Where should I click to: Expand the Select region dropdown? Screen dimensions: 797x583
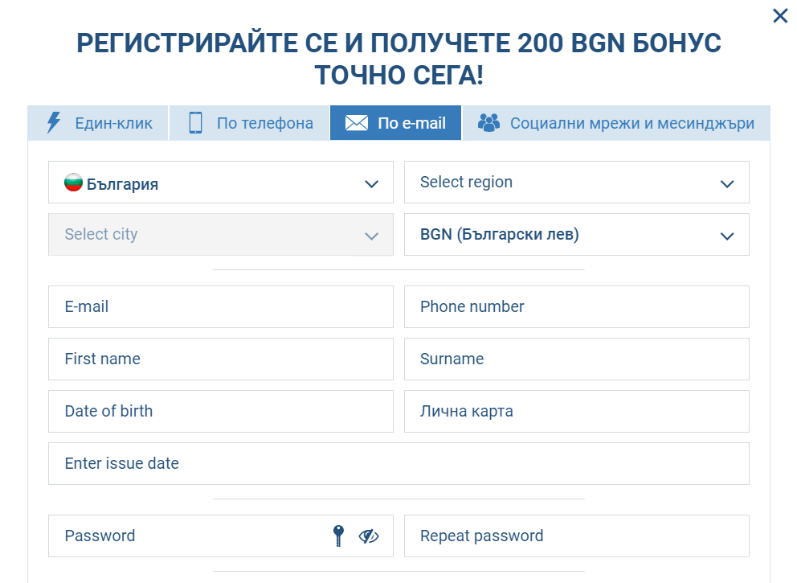(x=576, y=182)
